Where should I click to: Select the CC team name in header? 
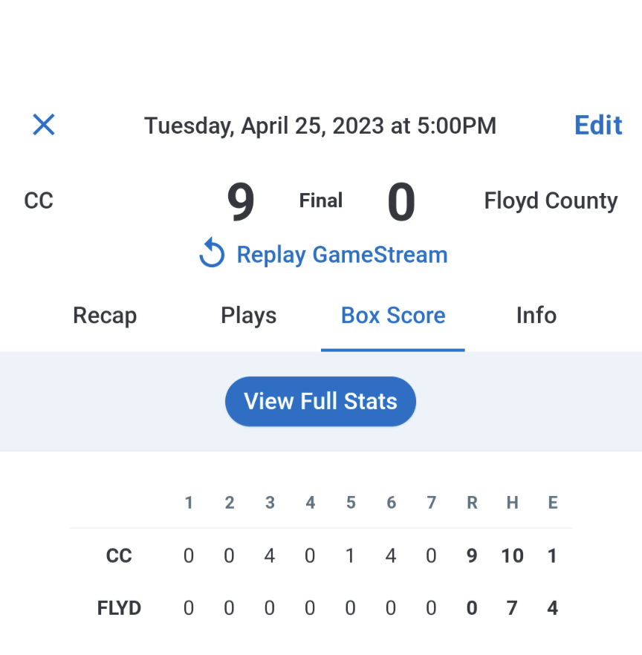39,201
